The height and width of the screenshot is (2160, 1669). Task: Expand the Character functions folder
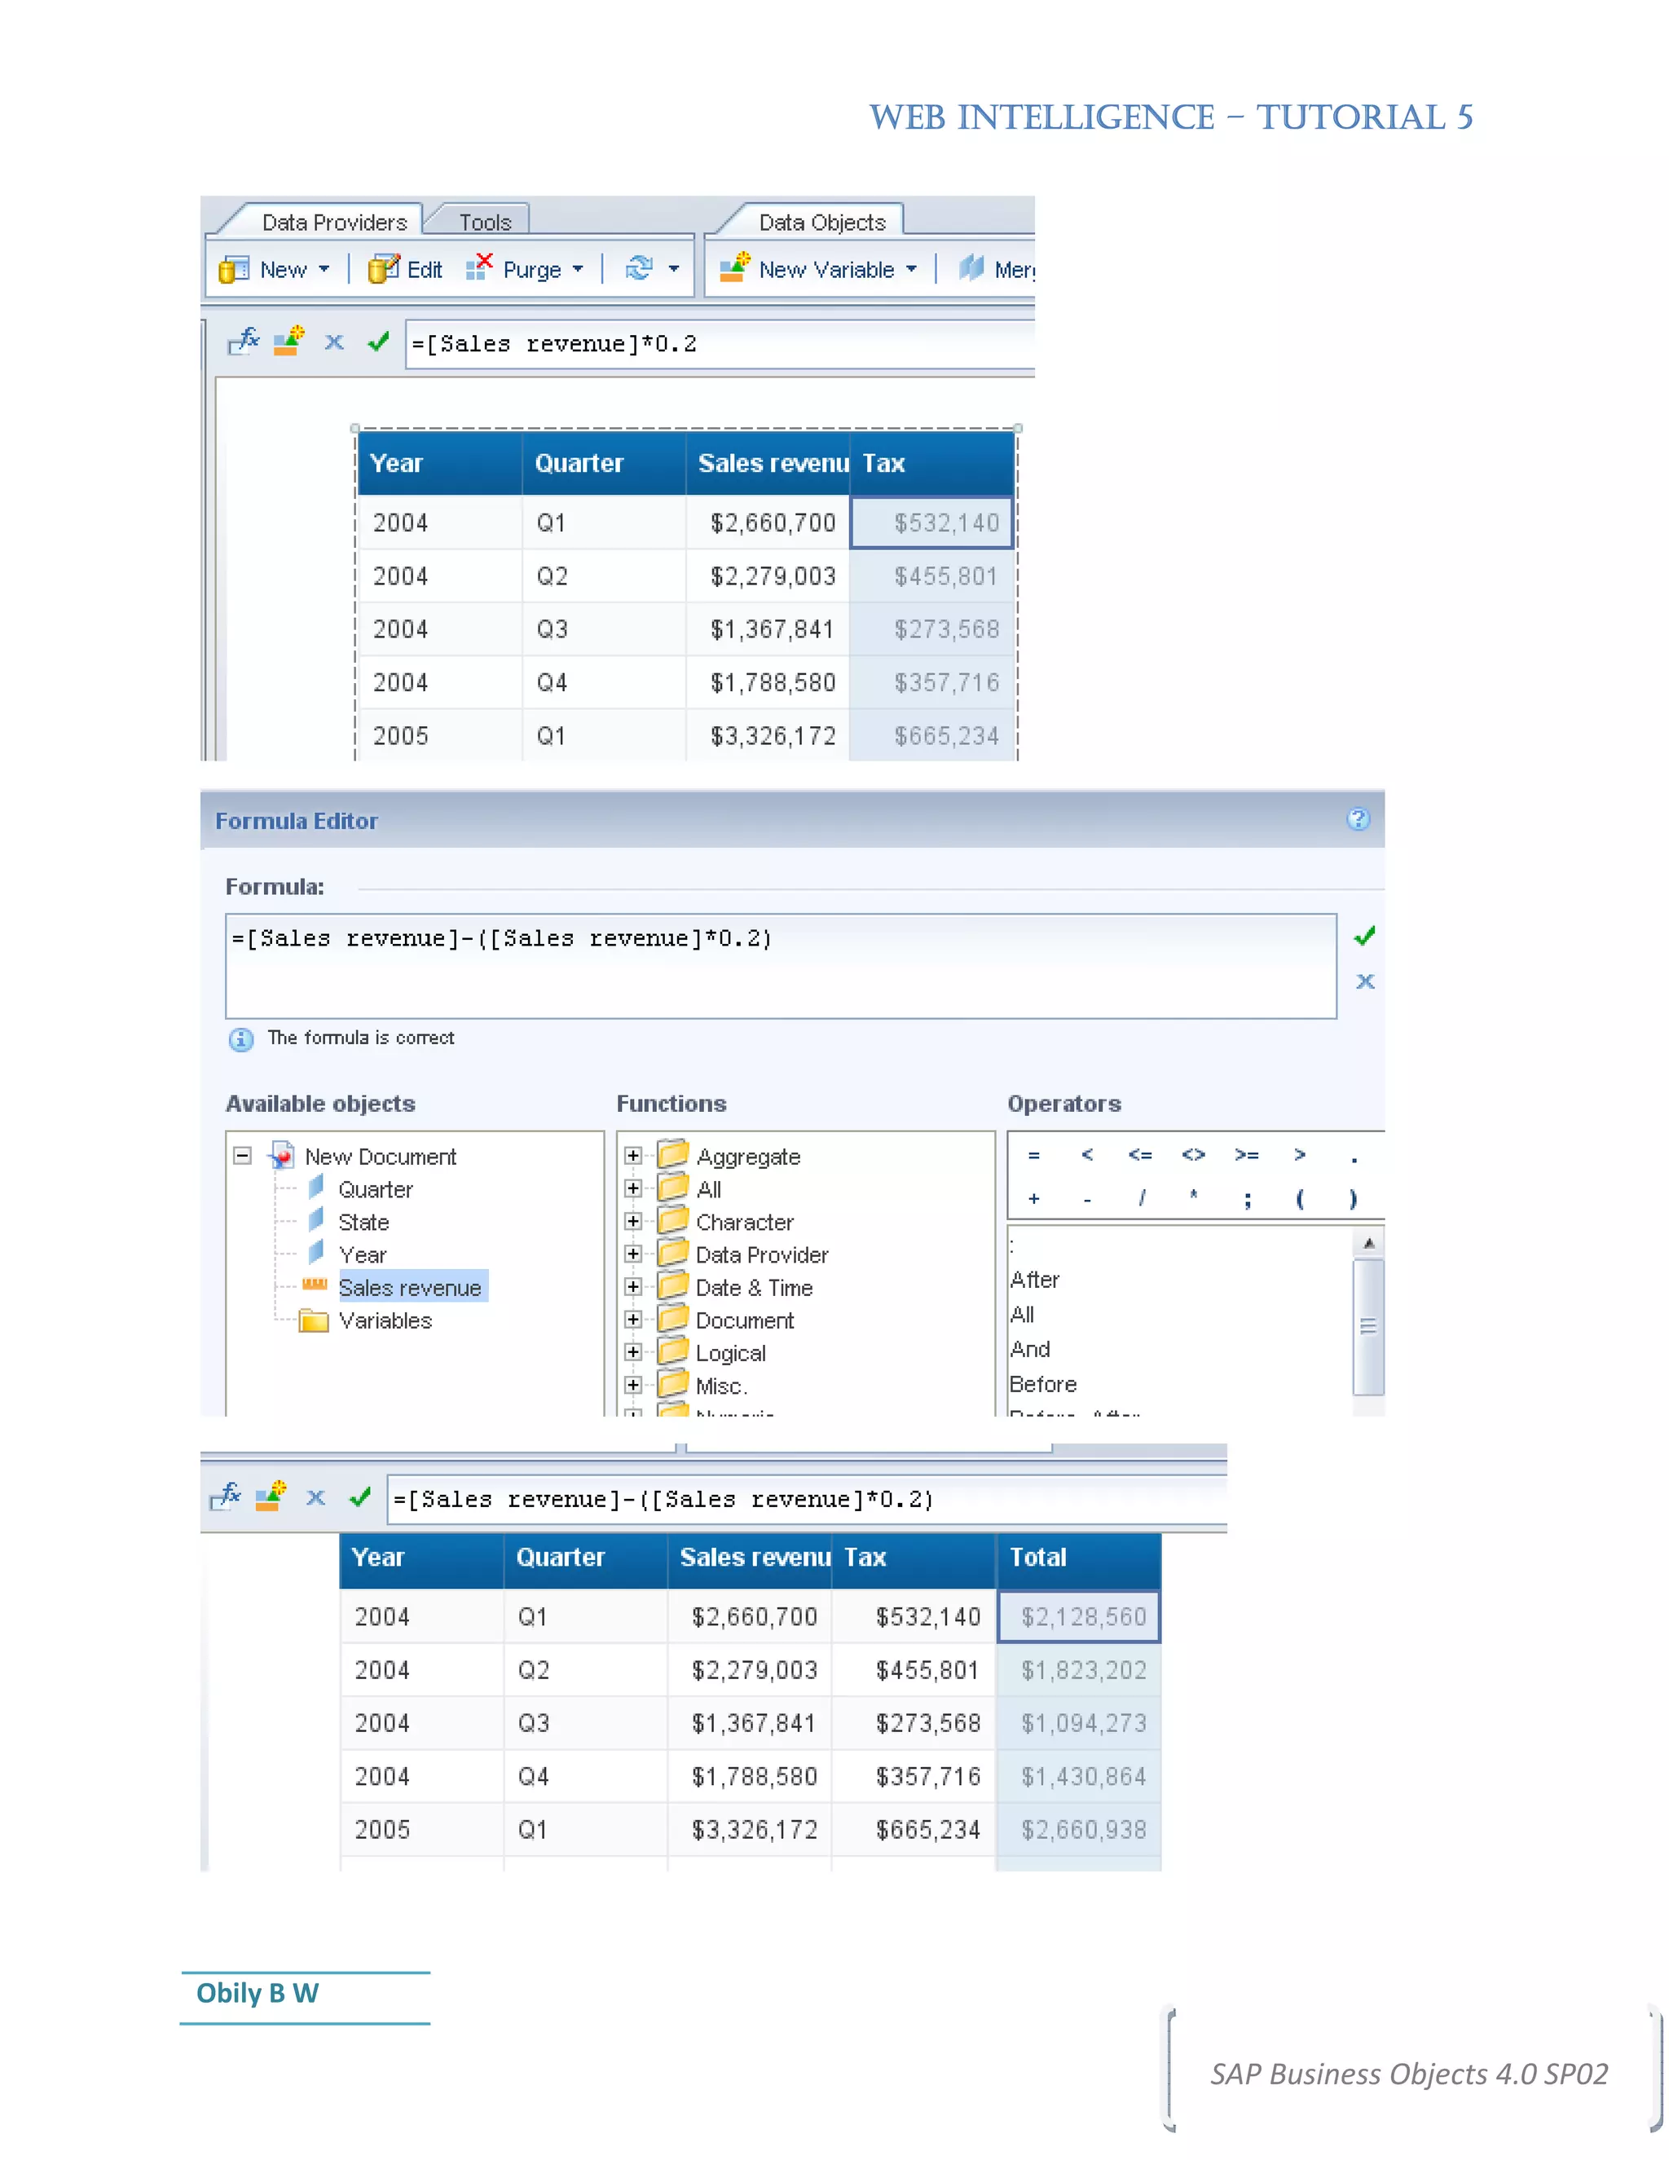tap(632, 1220)
